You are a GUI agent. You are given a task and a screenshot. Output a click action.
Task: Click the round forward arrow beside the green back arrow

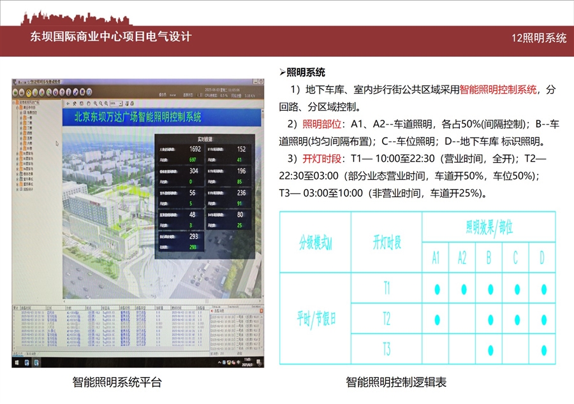(22, 92)
